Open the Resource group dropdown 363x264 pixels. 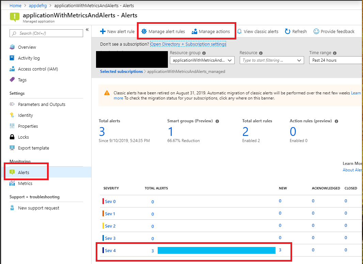(202, 60)
